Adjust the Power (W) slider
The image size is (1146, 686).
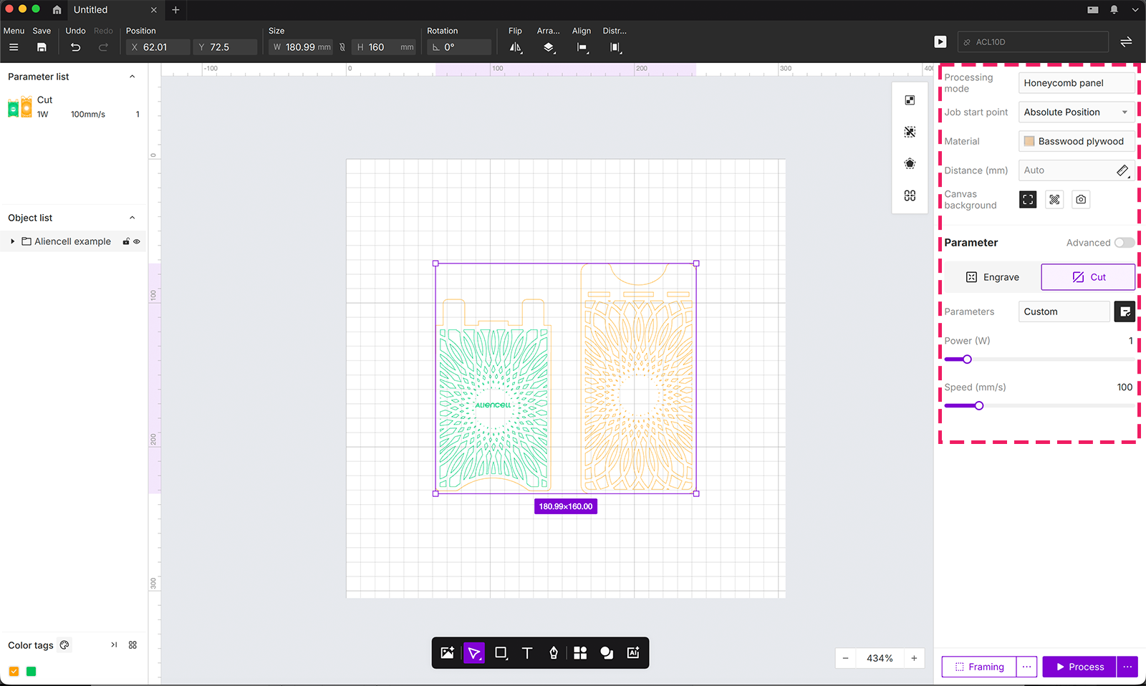967,359
